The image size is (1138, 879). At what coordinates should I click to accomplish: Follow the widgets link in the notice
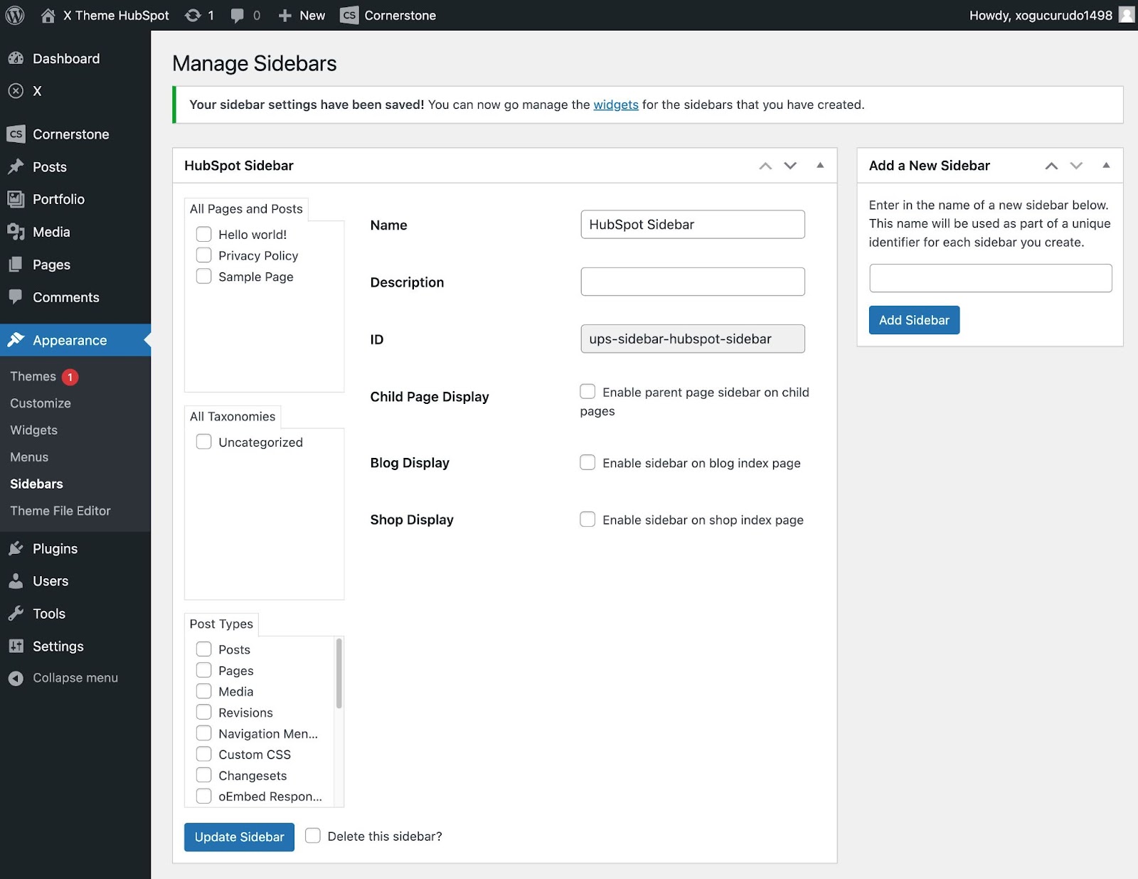coord(616,105)
